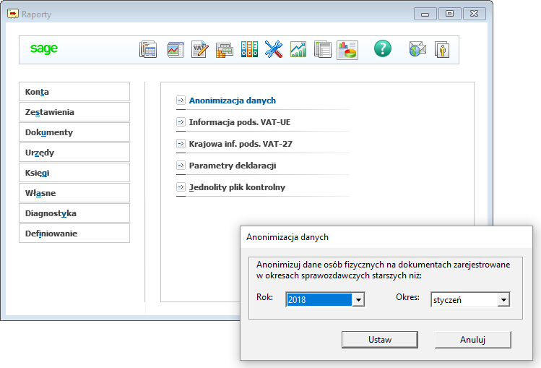Select the pie chart reports icon
The width and height of the screenshot is (541, 368).
point(347,49)
